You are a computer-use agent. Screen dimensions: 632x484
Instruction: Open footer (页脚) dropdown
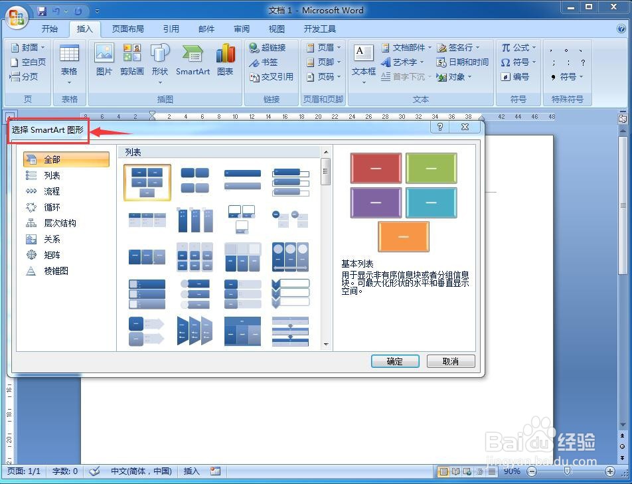(x=324, y=62)
